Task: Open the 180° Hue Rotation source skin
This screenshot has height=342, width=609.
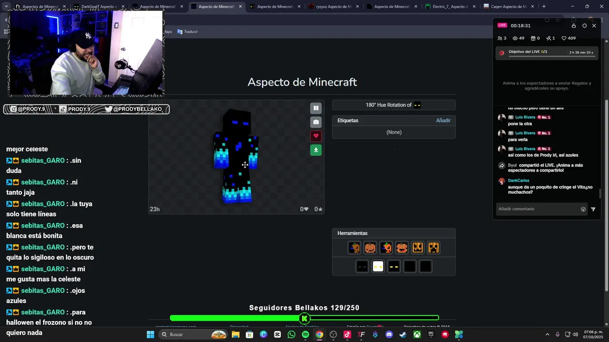Action: click(x=417, y=105)
